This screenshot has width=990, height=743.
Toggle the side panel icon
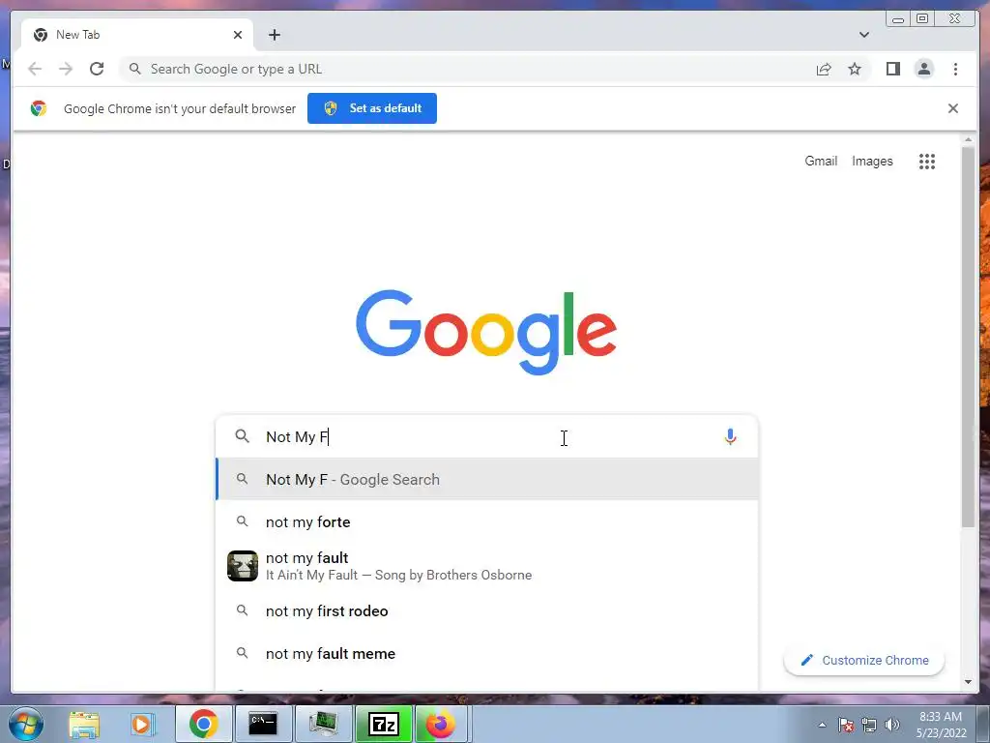pos(892,69)
